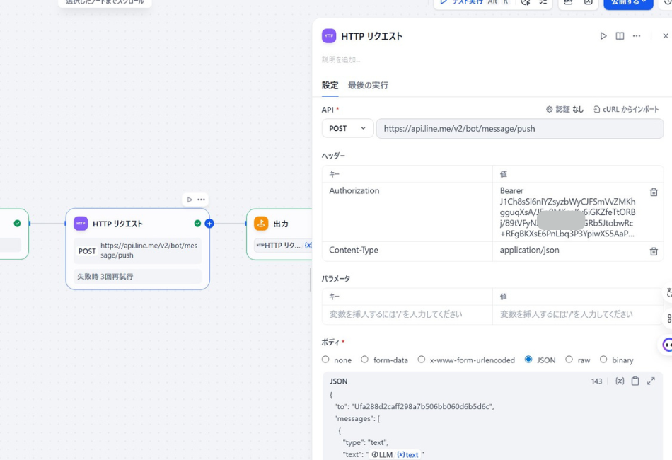Open the POST method dropdown

347,128
